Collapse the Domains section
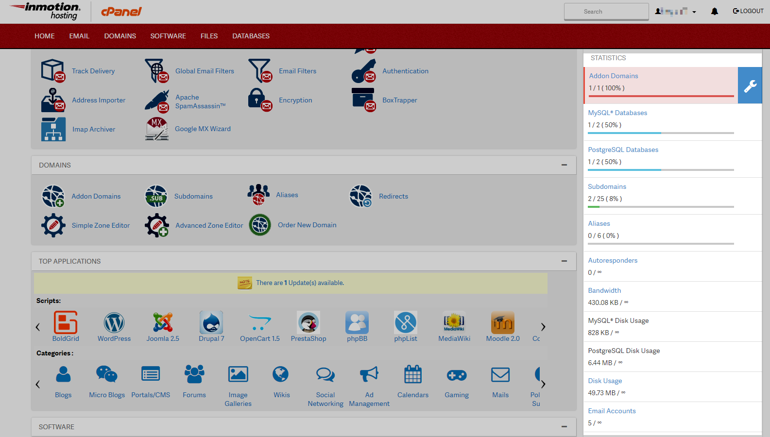 564,165
